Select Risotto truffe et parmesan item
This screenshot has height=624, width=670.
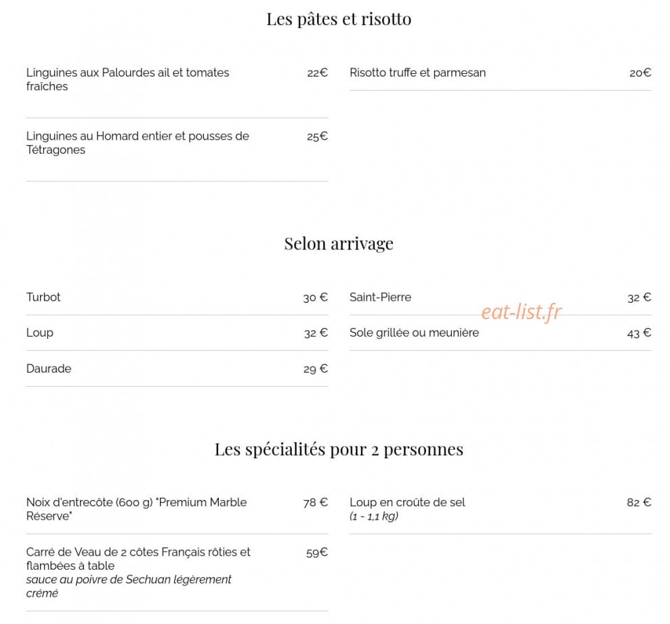point(417,72)
